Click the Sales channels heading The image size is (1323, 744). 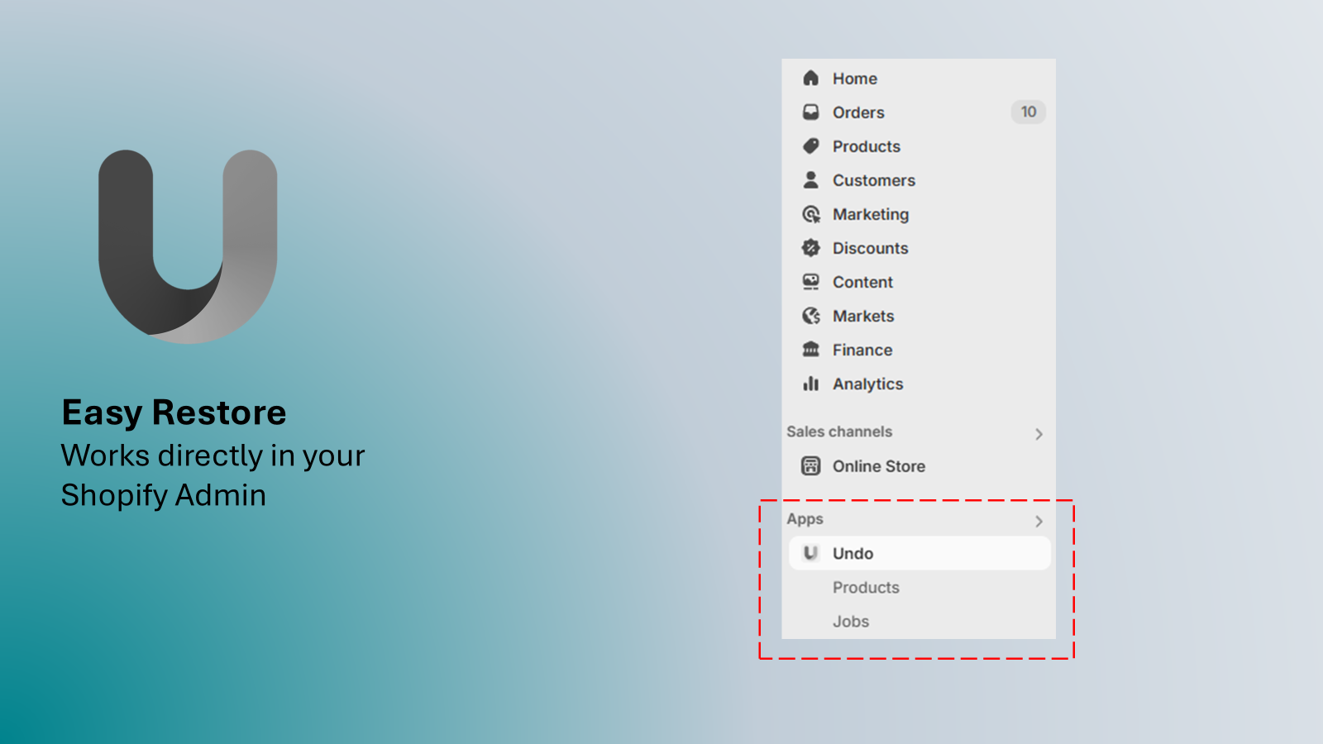839,432
